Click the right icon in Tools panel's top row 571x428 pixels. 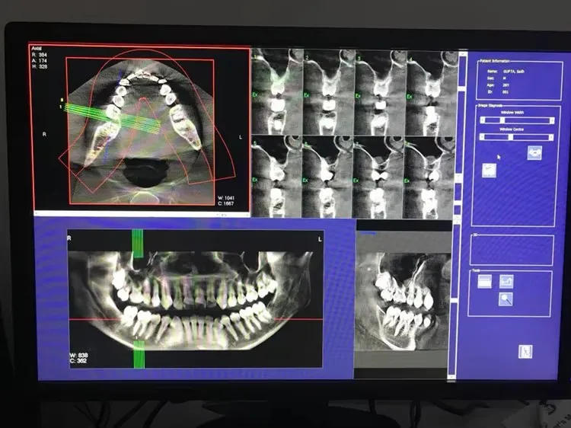(505, 282)
